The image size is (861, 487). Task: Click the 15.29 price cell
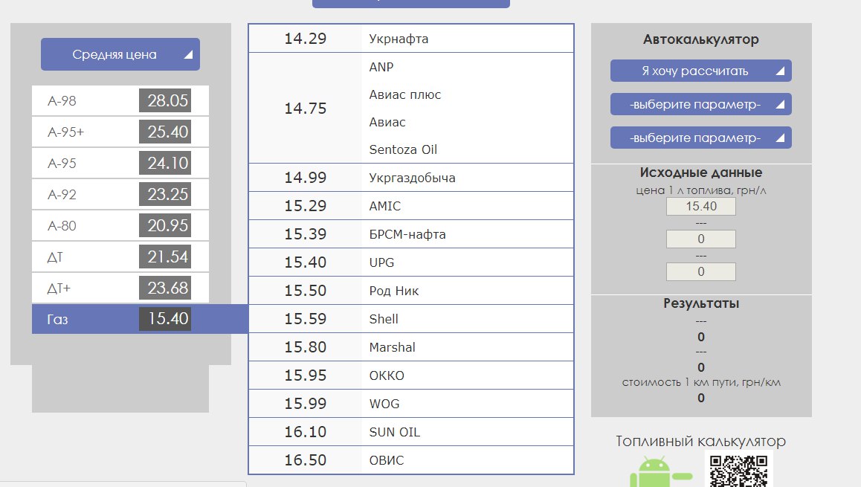click(306, 206)
